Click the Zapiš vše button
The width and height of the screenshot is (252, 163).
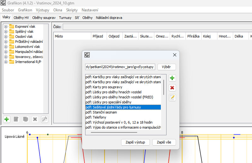point(164,142)
